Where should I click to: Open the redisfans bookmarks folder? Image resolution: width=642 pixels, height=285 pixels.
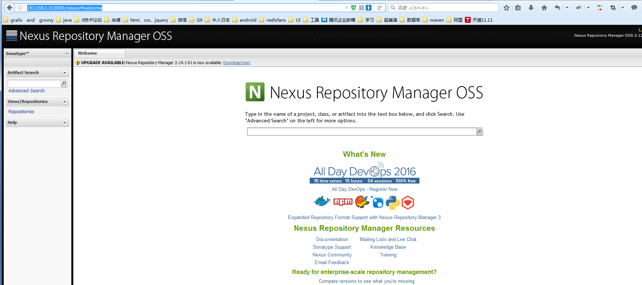pyautogui.click(x=273, y=20)
